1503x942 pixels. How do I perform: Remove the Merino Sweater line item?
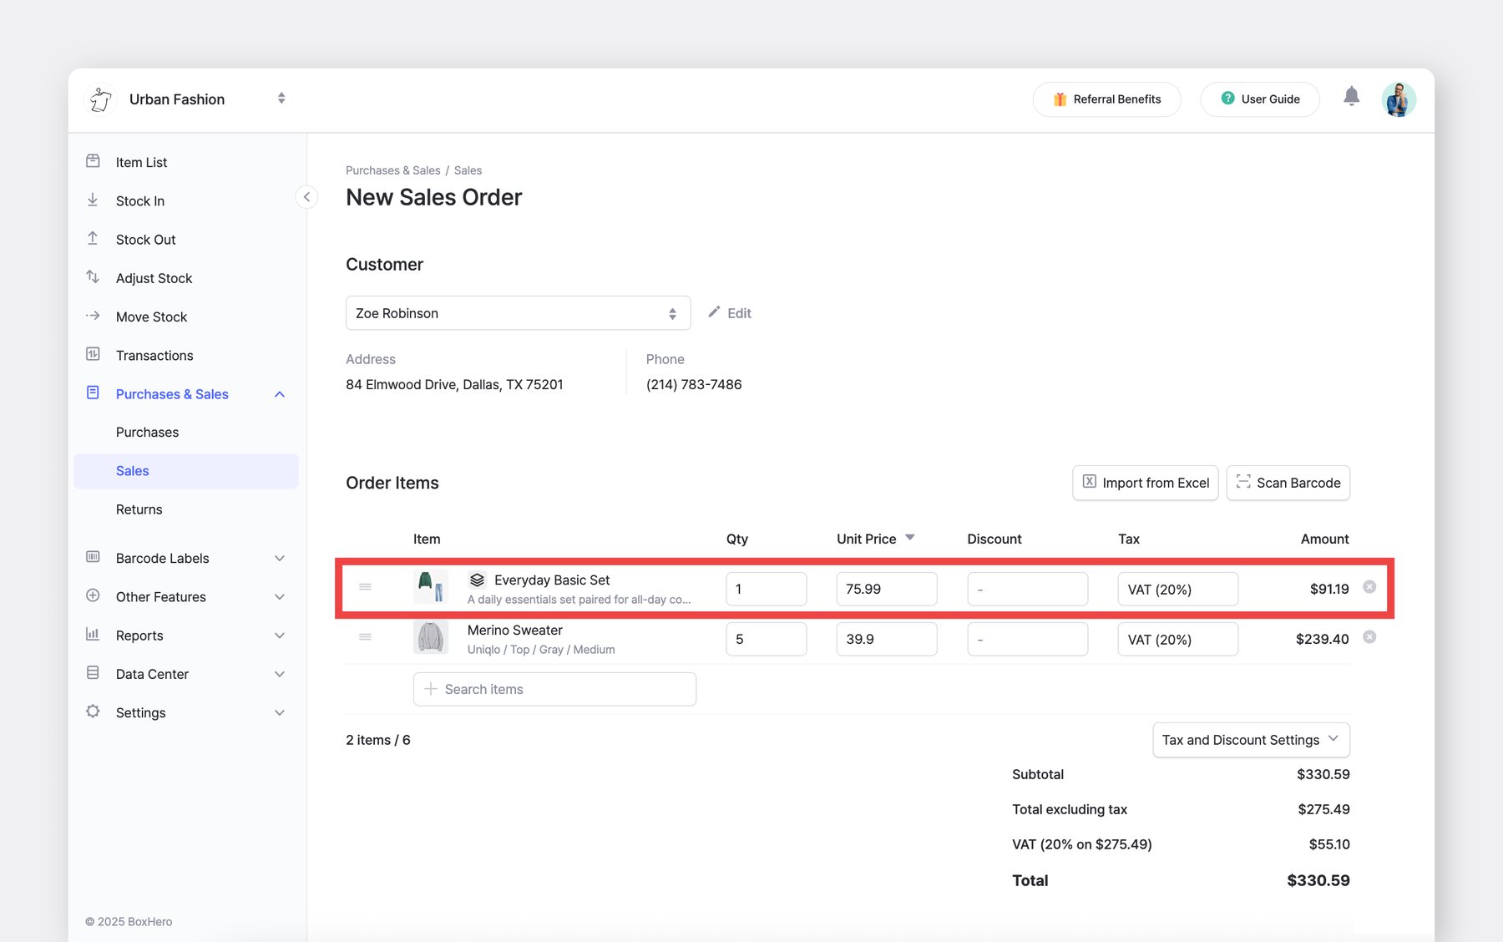[1369, 636]
